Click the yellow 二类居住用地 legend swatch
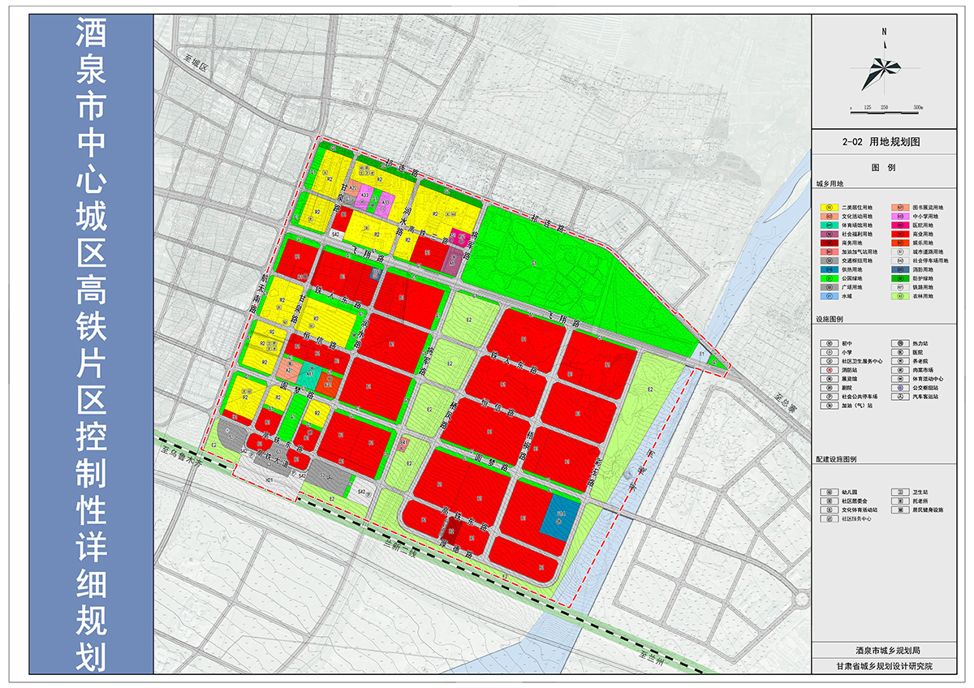 pos(828,208)
